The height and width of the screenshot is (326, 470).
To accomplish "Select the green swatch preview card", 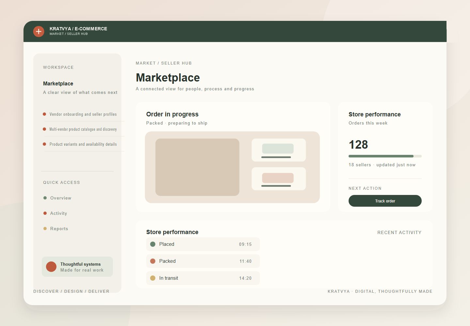I will pyautogui.click(x=279, y=150).
